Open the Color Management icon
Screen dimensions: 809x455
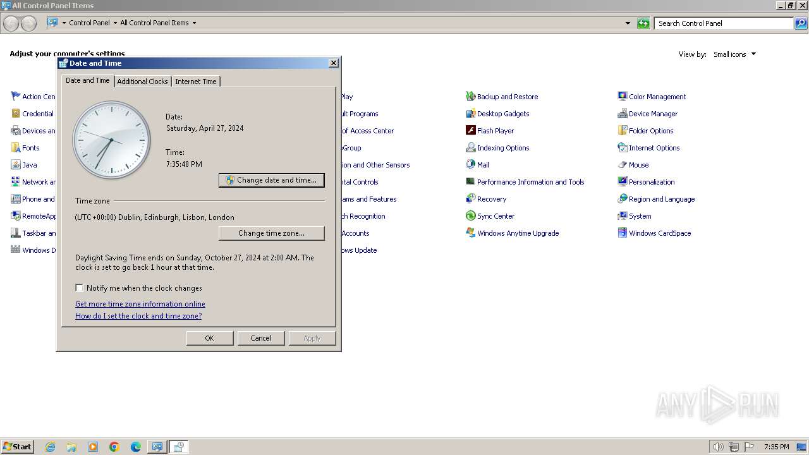click(623, 97)
